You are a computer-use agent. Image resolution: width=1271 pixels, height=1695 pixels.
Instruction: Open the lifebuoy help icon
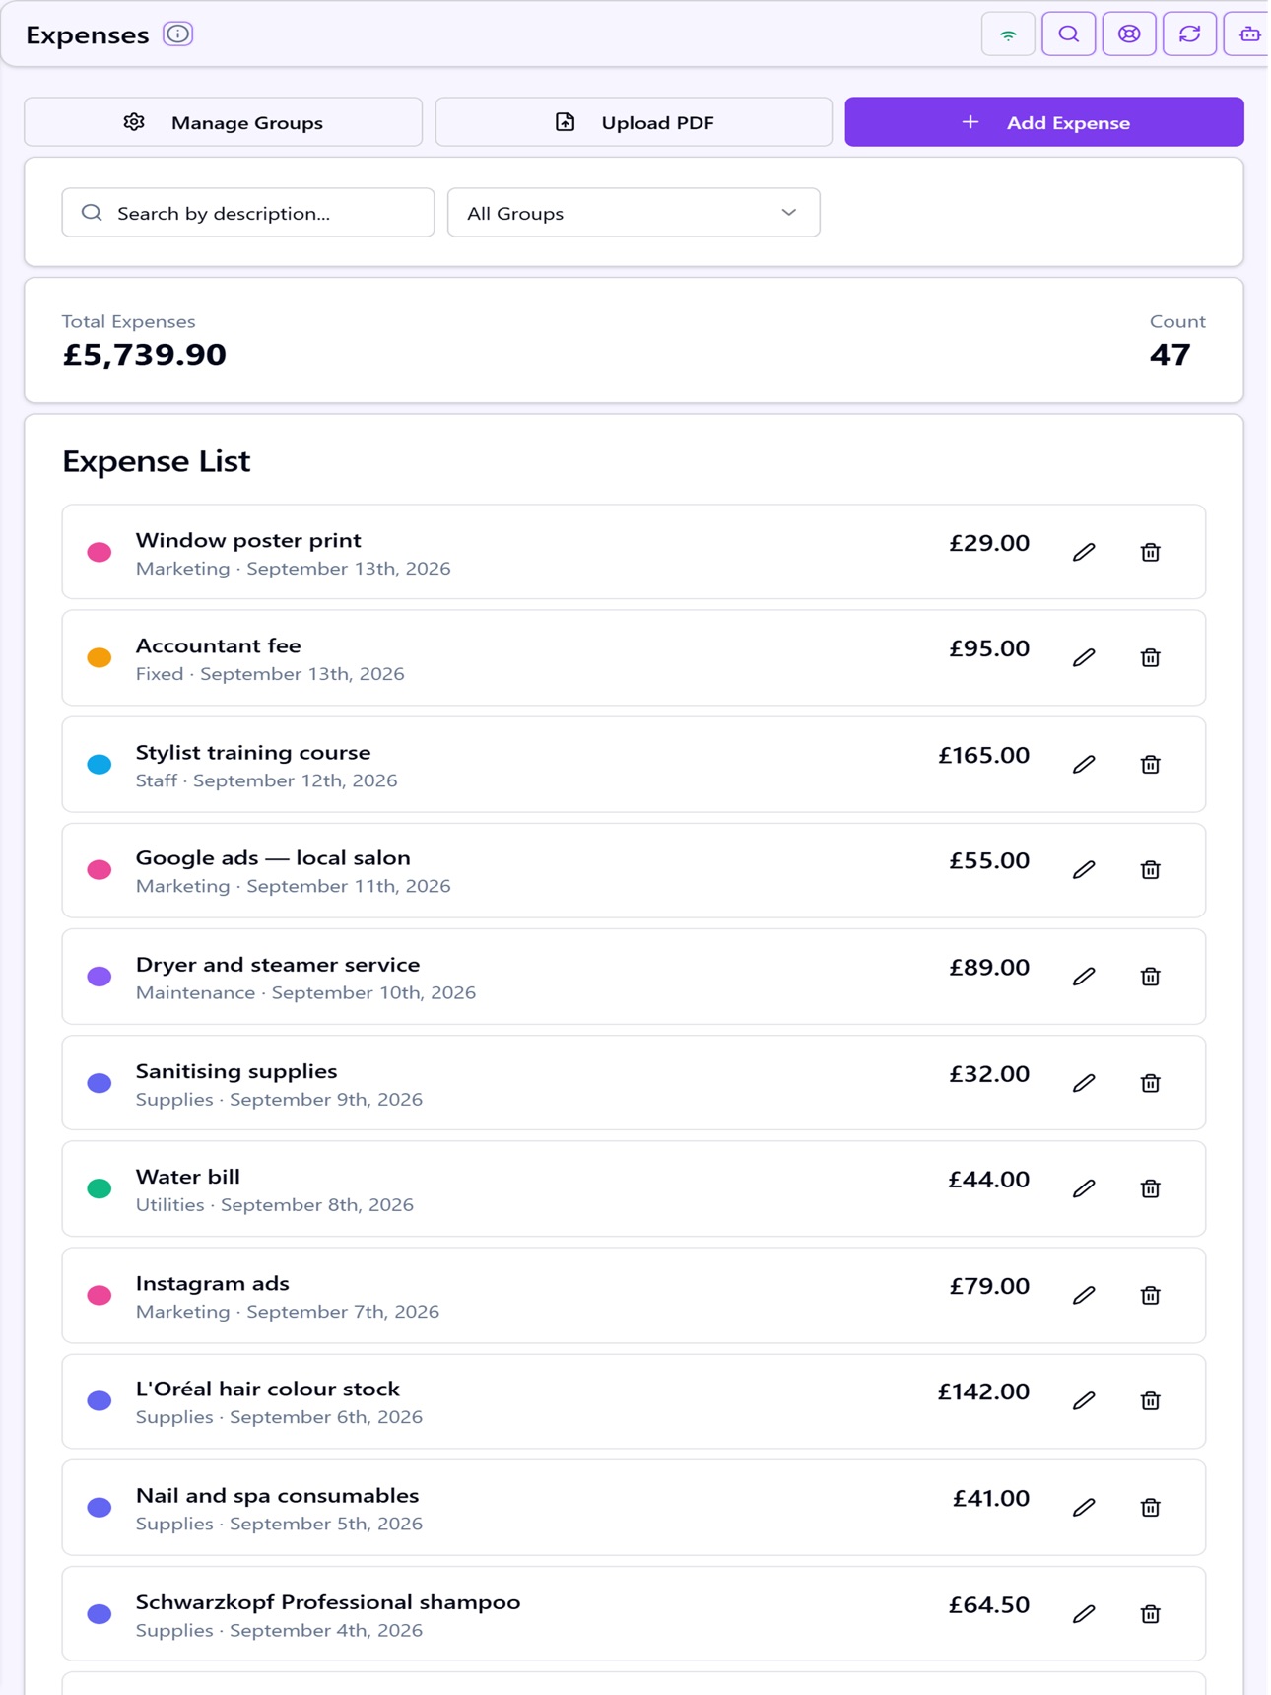point(1129,34)
